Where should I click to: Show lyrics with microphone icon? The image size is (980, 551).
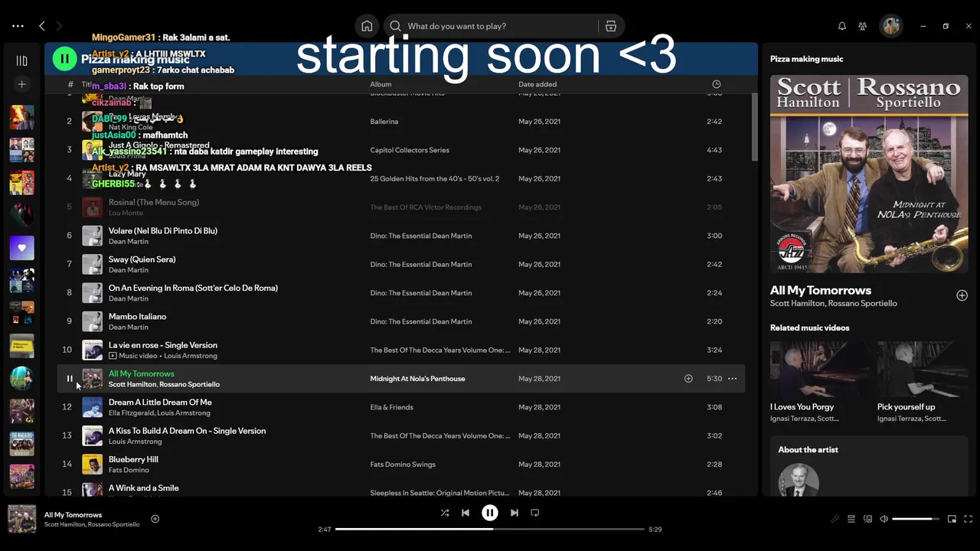(x=835, y=519)
